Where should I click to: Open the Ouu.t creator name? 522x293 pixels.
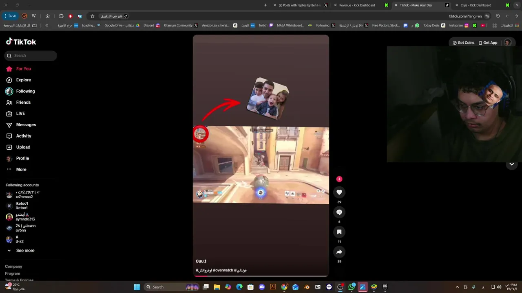tap(201, 261)
